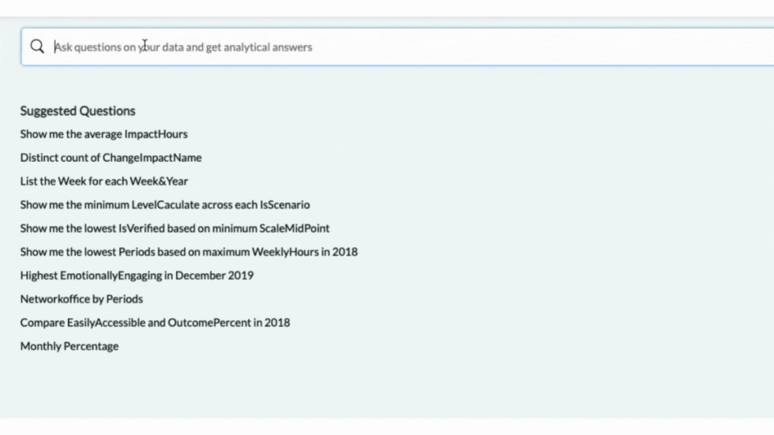The image size is (774, 435).
Task: Run the minimum LevelCaculate across IsScenario question
Action: 164,204
